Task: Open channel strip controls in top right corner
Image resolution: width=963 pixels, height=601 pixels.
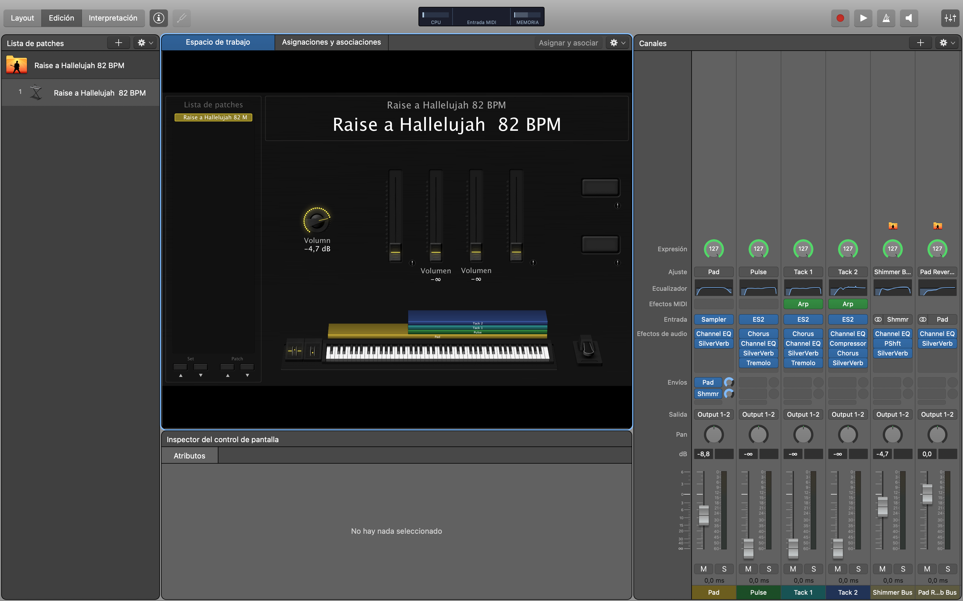Action: coord(950,18)
